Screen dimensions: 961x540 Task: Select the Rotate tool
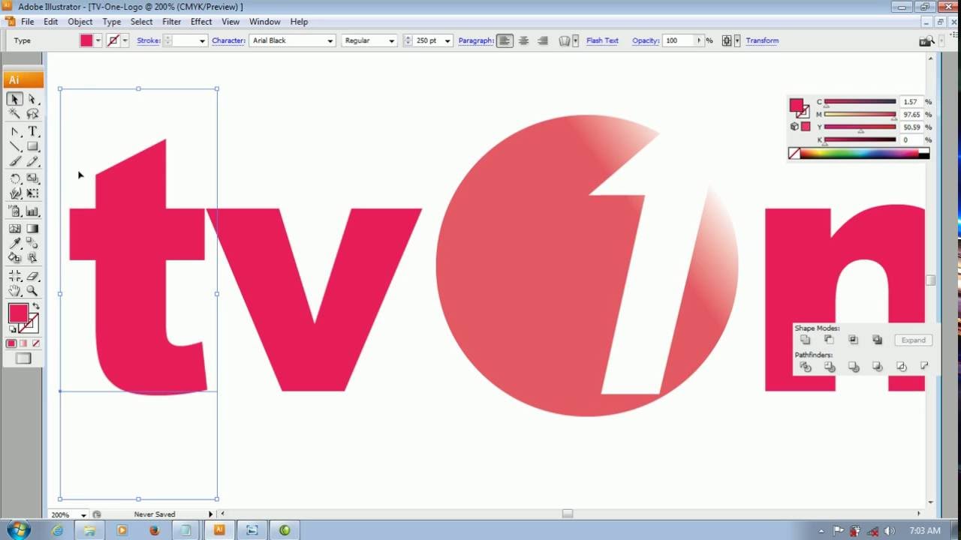(15, 178)
